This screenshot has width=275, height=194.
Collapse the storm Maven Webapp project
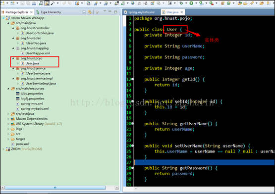coord(3,18)
